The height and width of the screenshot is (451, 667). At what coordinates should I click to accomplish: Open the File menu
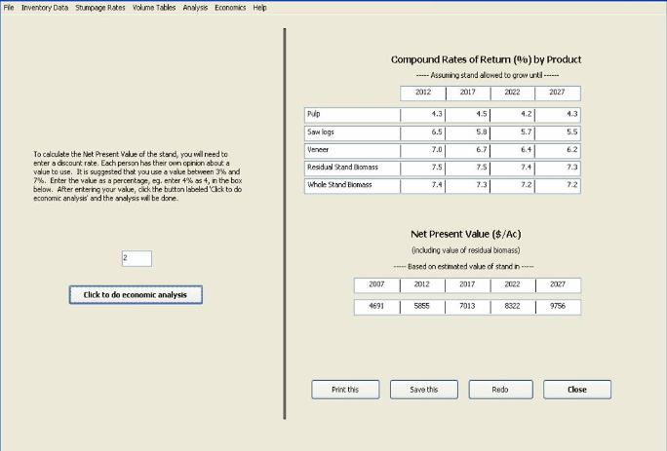click(x=9, y=7)
